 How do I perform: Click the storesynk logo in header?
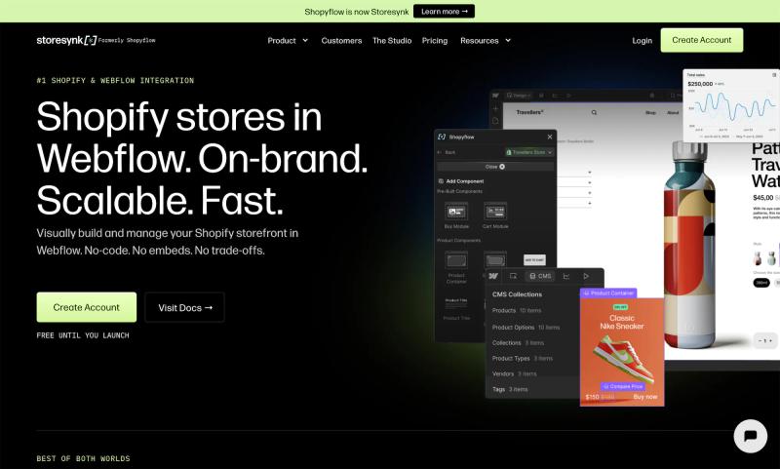tap(66, 40)
